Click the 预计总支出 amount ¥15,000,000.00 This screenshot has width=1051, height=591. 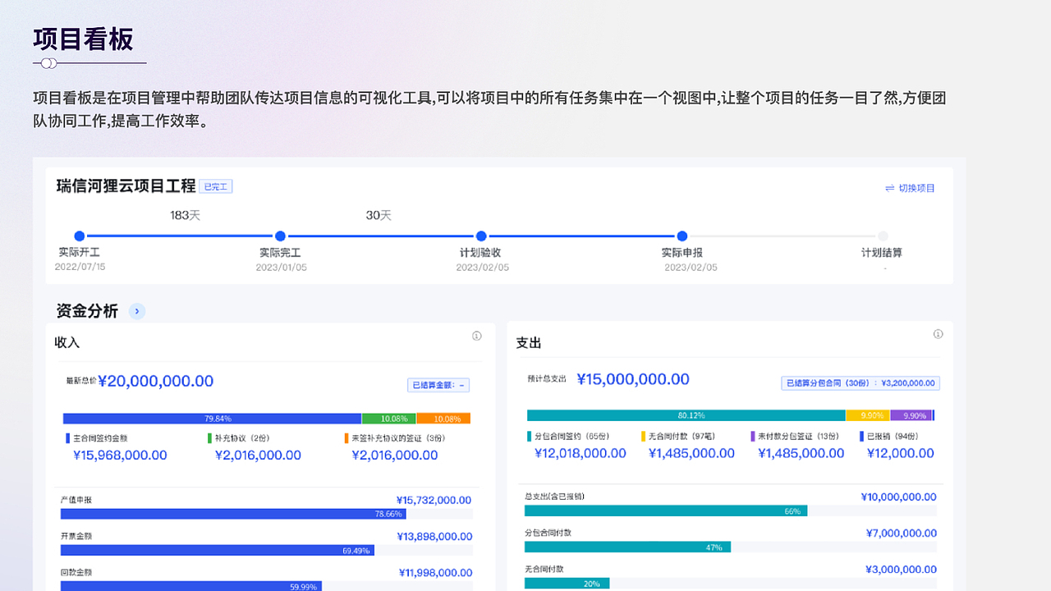(x=633, y=379)
